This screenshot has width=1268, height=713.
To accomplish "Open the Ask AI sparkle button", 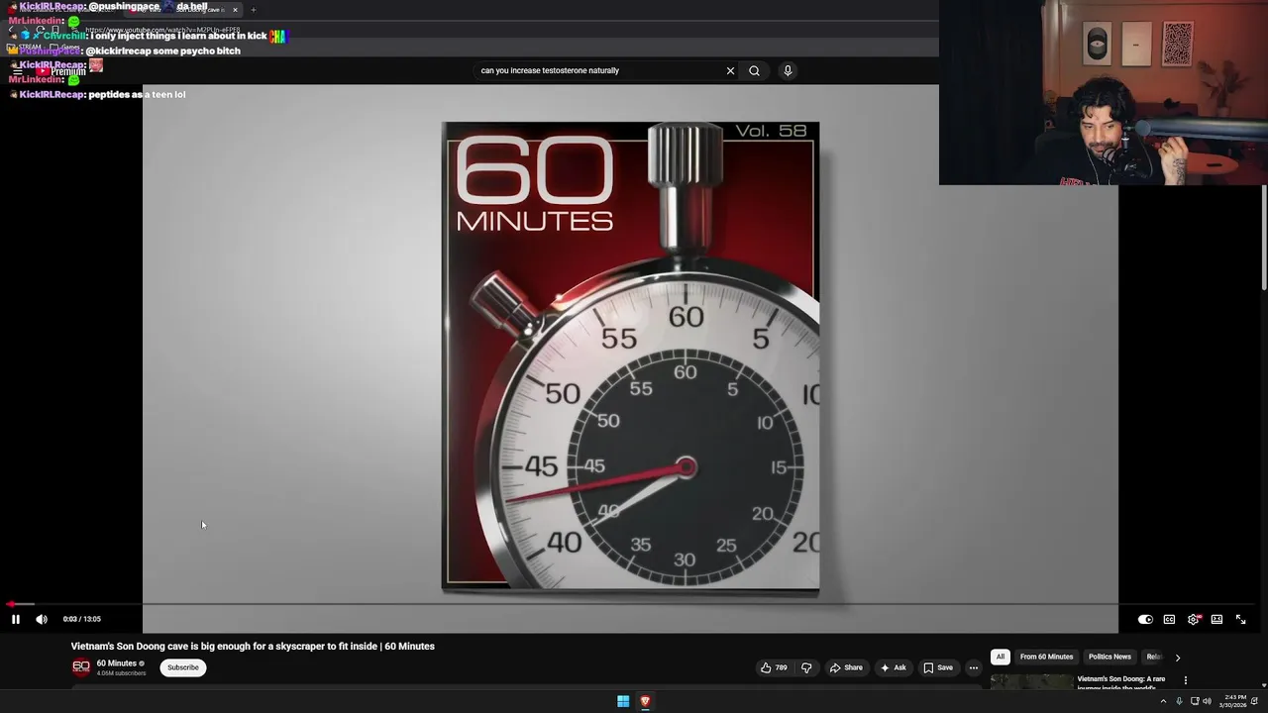I will point(893,667).
